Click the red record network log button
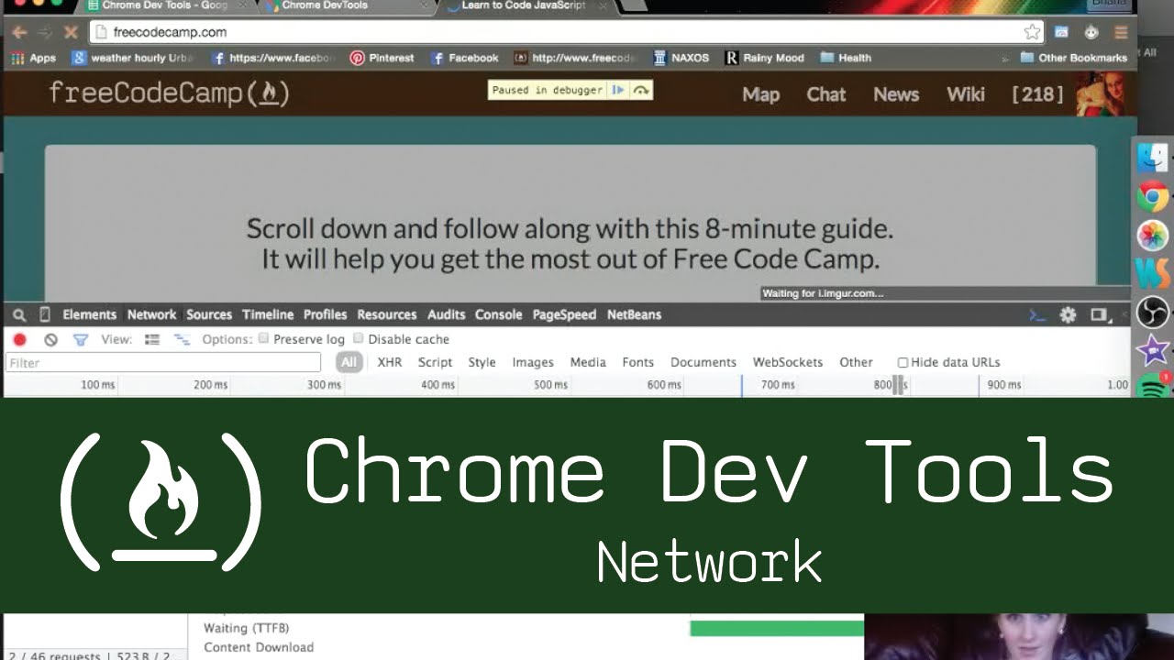 point(19,339)
